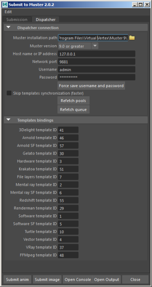Click the Gelato template ID field
This screenshot has width=152, height=287.
tap(68, 153)
